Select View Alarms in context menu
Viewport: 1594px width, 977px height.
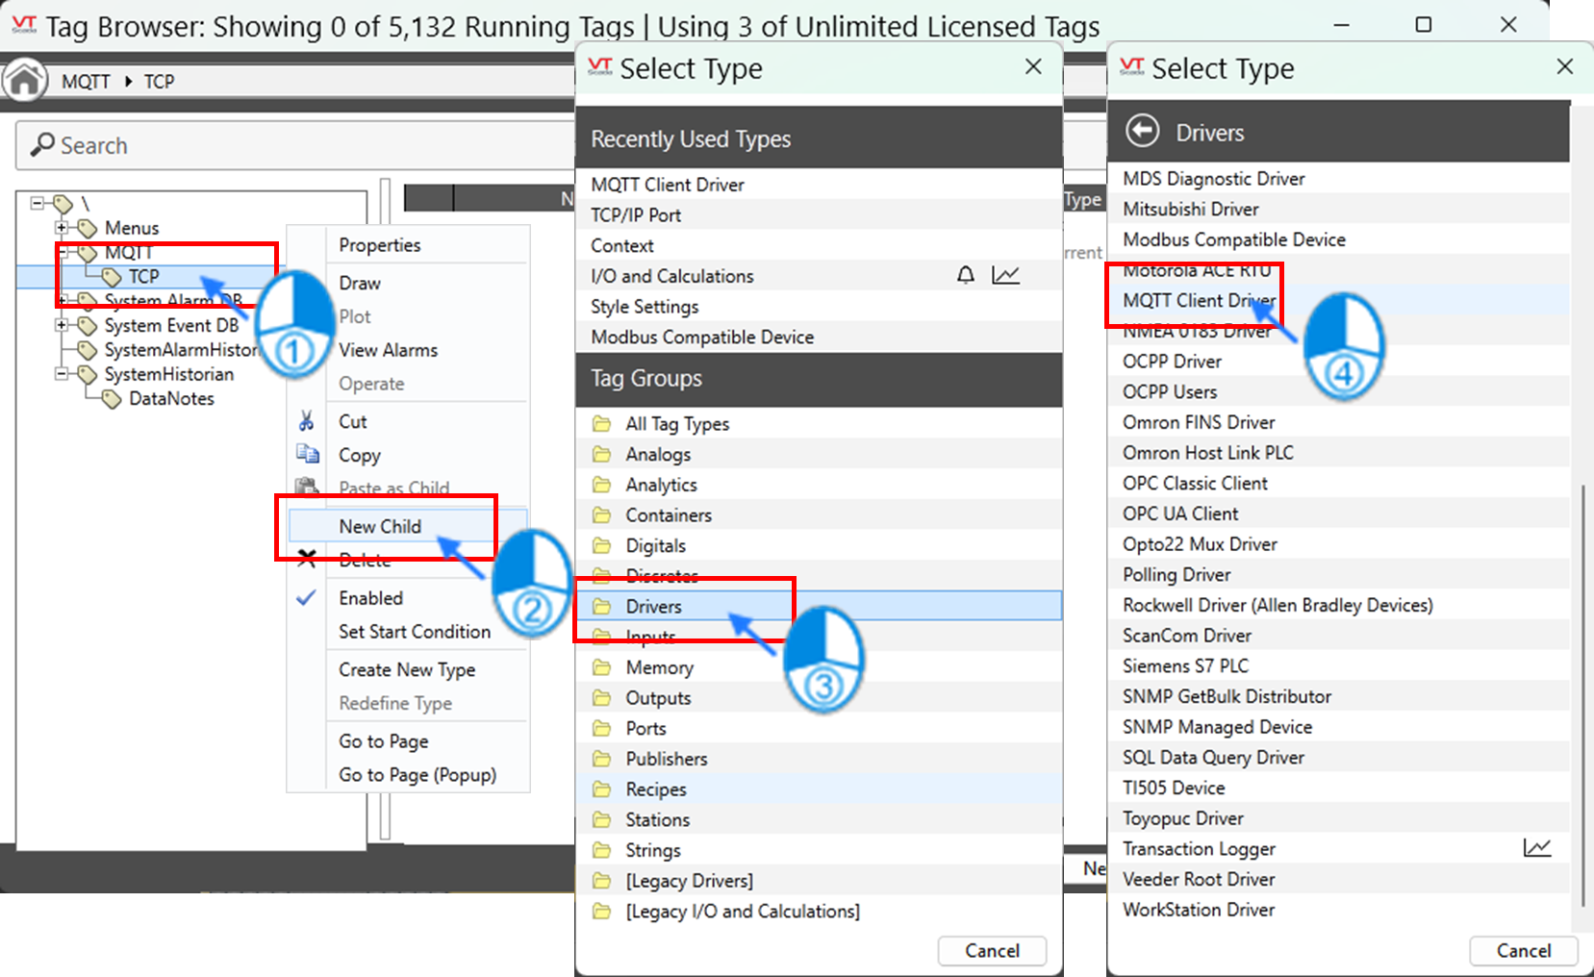(388, 350)
